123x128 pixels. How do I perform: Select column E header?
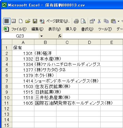coord(111,42)
